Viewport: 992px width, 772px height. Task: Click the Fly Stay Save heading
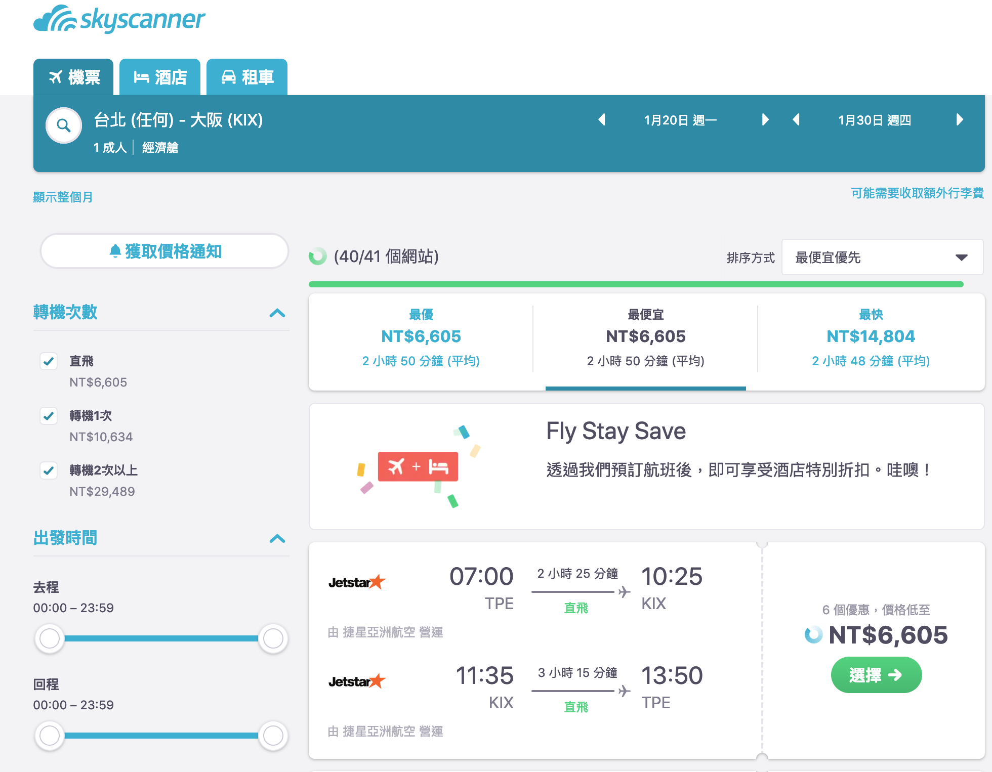click(x=616, y=431)
